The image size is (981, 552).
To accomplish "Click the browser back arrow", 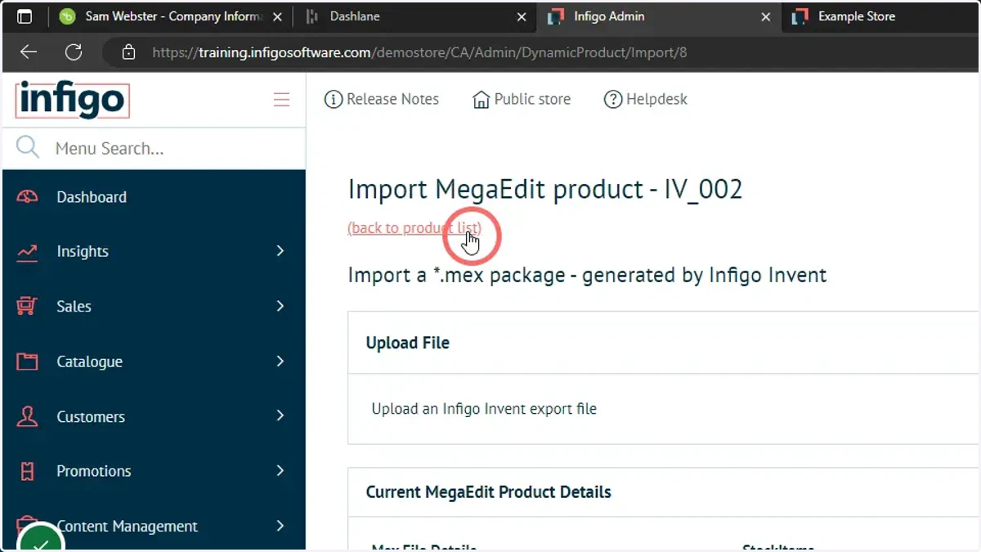I will tap(29, 52).
